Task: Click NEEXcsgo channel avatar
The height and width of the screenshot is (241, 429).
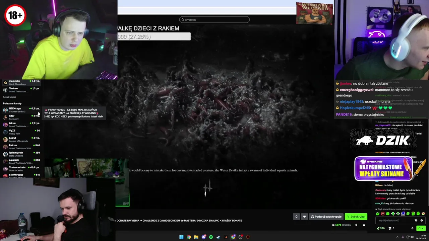Action: pos(5,110)
